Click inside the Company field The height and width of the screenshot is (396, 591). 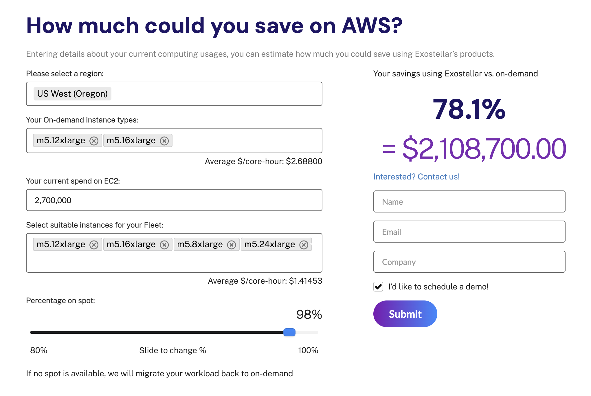coord(469,262)
